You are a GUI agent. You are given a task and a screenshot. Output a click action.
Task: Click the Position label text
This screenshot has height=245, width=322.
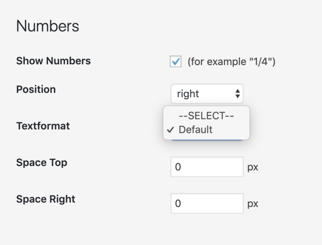(x=36, y=89)
